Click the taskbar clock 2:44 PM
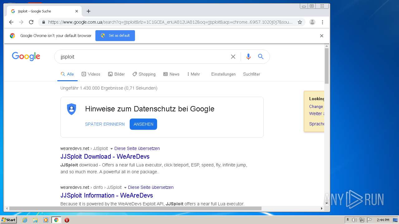399x224 pixels. point(383,220)
